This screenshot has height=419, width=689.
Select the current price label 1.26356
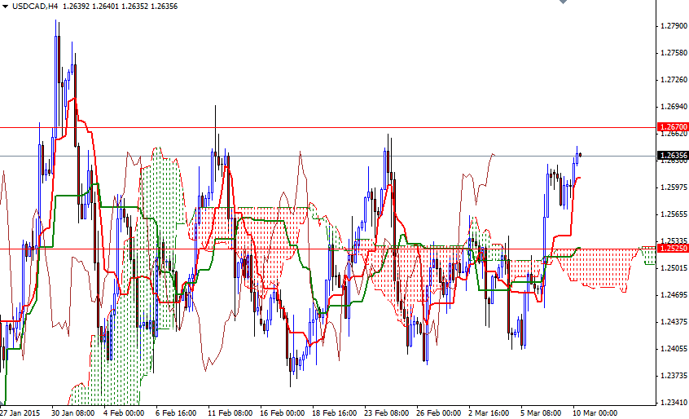pyautogui.click(x=672, y=155)
